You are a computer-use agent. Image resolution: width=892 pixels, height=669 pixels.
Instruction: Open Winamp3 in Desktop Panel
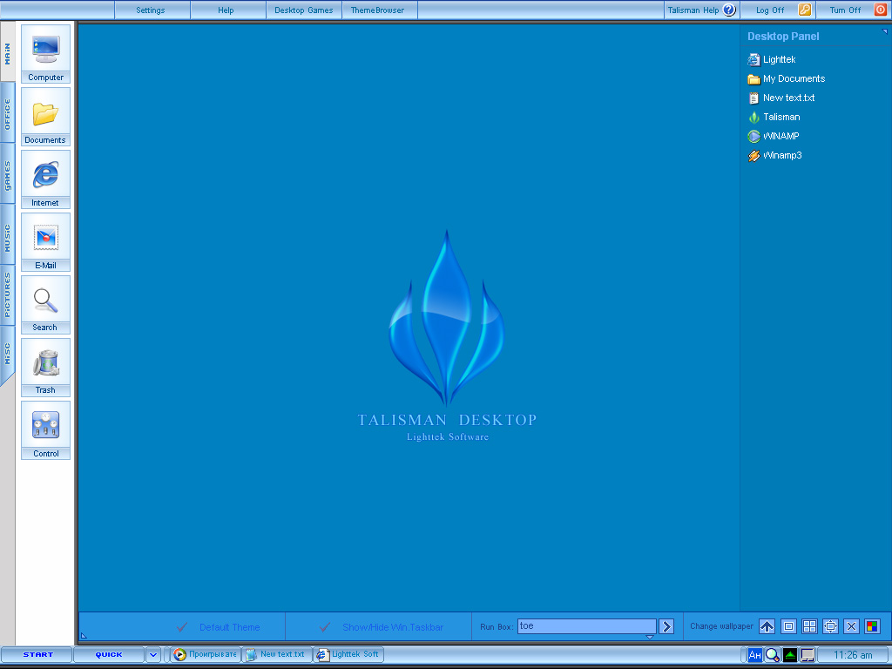point(774,155)
